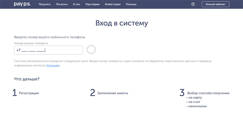Click the loading spinner next to phone field
This screenshot has height=130, width=243.
(91, 49)
